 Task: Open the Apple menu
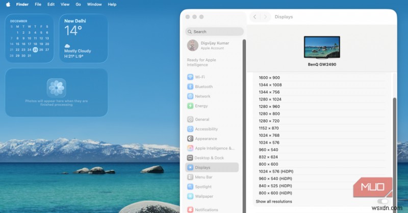[x=8, y=5]
